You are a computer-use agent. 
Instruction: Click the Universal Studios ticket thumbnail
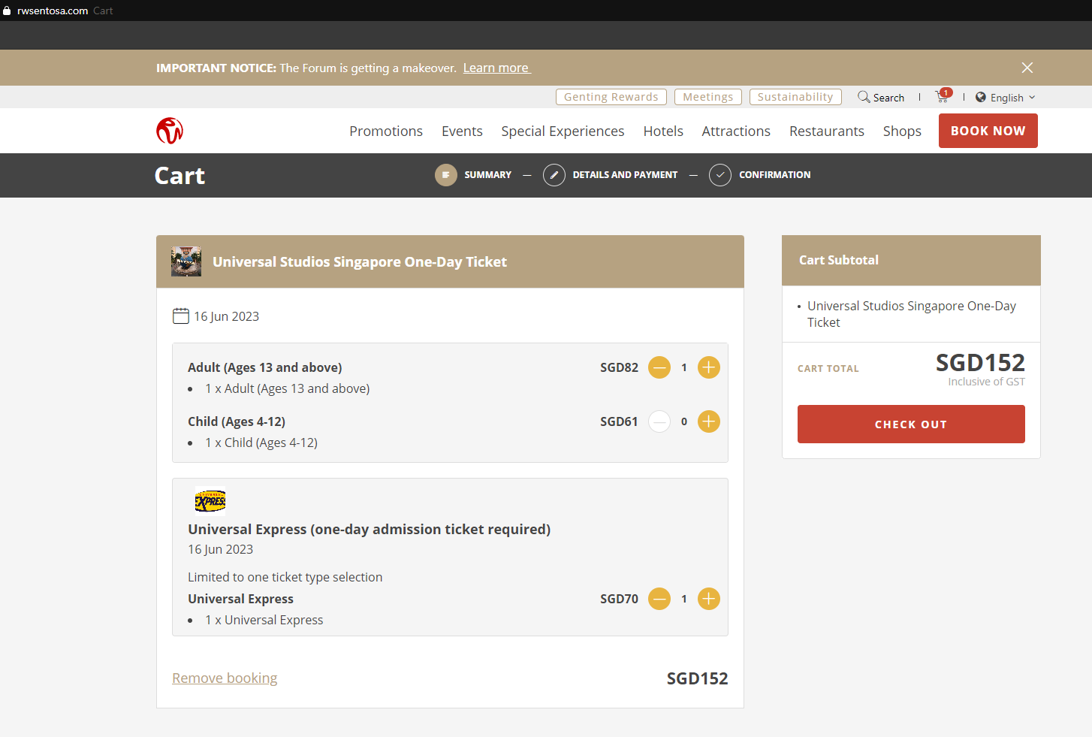coord(186,261)
